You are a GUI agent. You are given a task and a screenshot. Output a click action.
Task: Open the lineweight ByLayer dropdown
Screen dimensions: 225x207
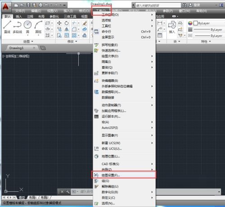(x=209, y=30)
